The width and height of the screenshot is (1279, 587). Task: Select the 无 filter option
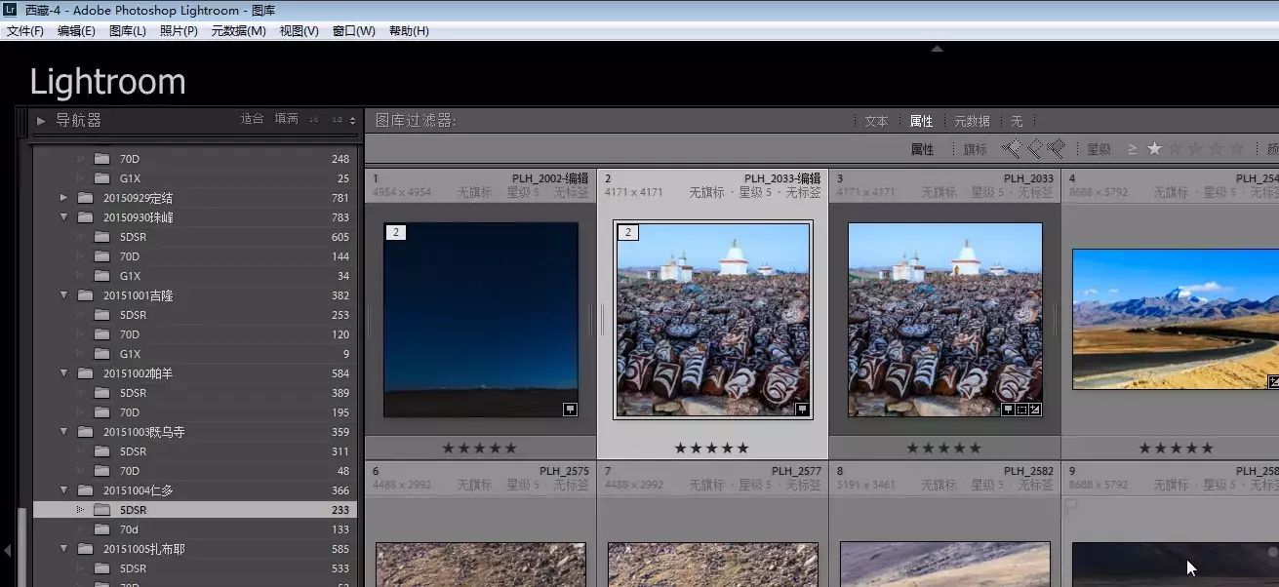click(x=1017, y=121)
